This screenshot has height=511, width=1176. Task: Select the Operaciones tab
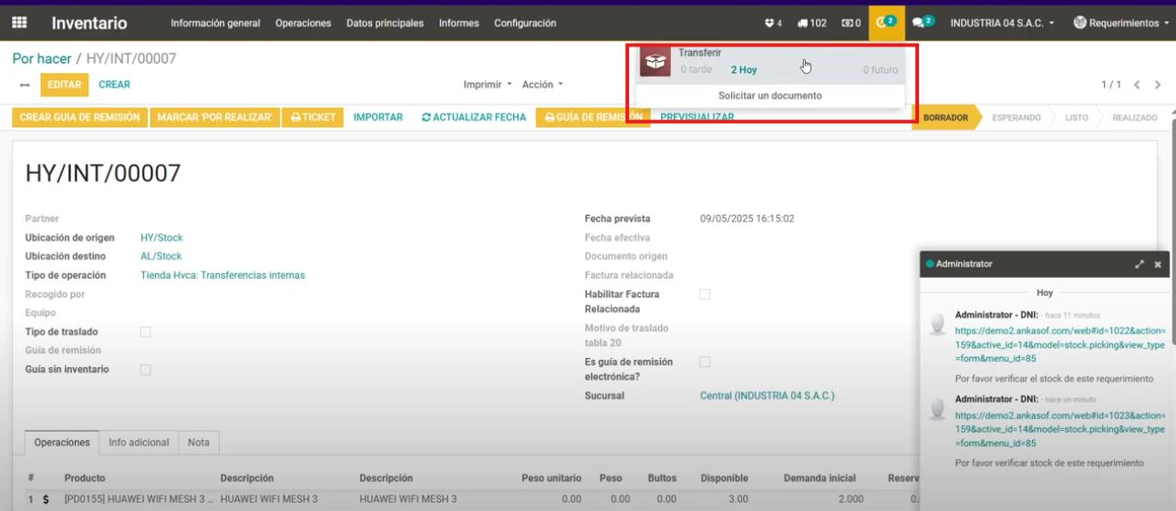[62, 443]
